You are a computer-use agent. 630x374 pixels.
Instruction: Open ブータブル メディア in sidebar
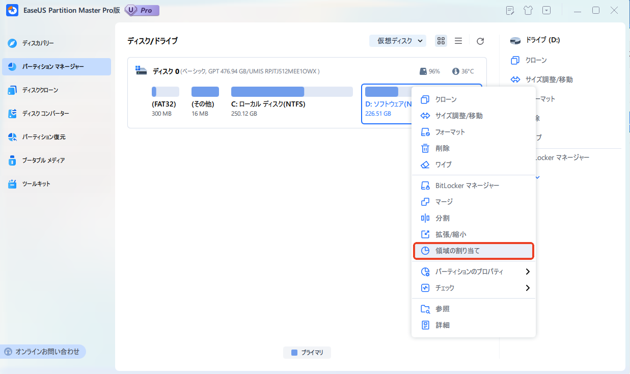pos(43,161)
